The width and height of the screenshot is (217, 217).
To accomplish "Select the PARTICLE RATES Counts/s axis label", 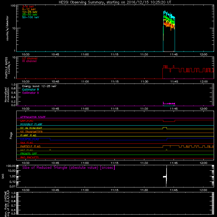I will (x=8, y=68).
